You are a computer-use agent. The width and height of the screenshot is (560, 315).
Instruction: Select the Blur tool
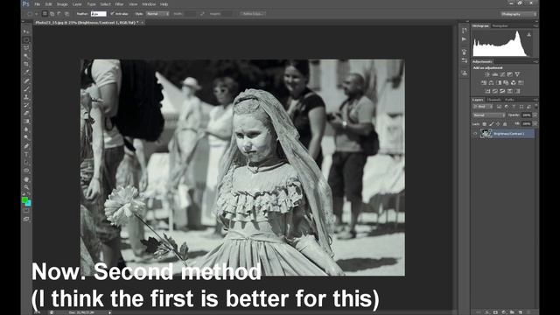(x=26, y=129)
